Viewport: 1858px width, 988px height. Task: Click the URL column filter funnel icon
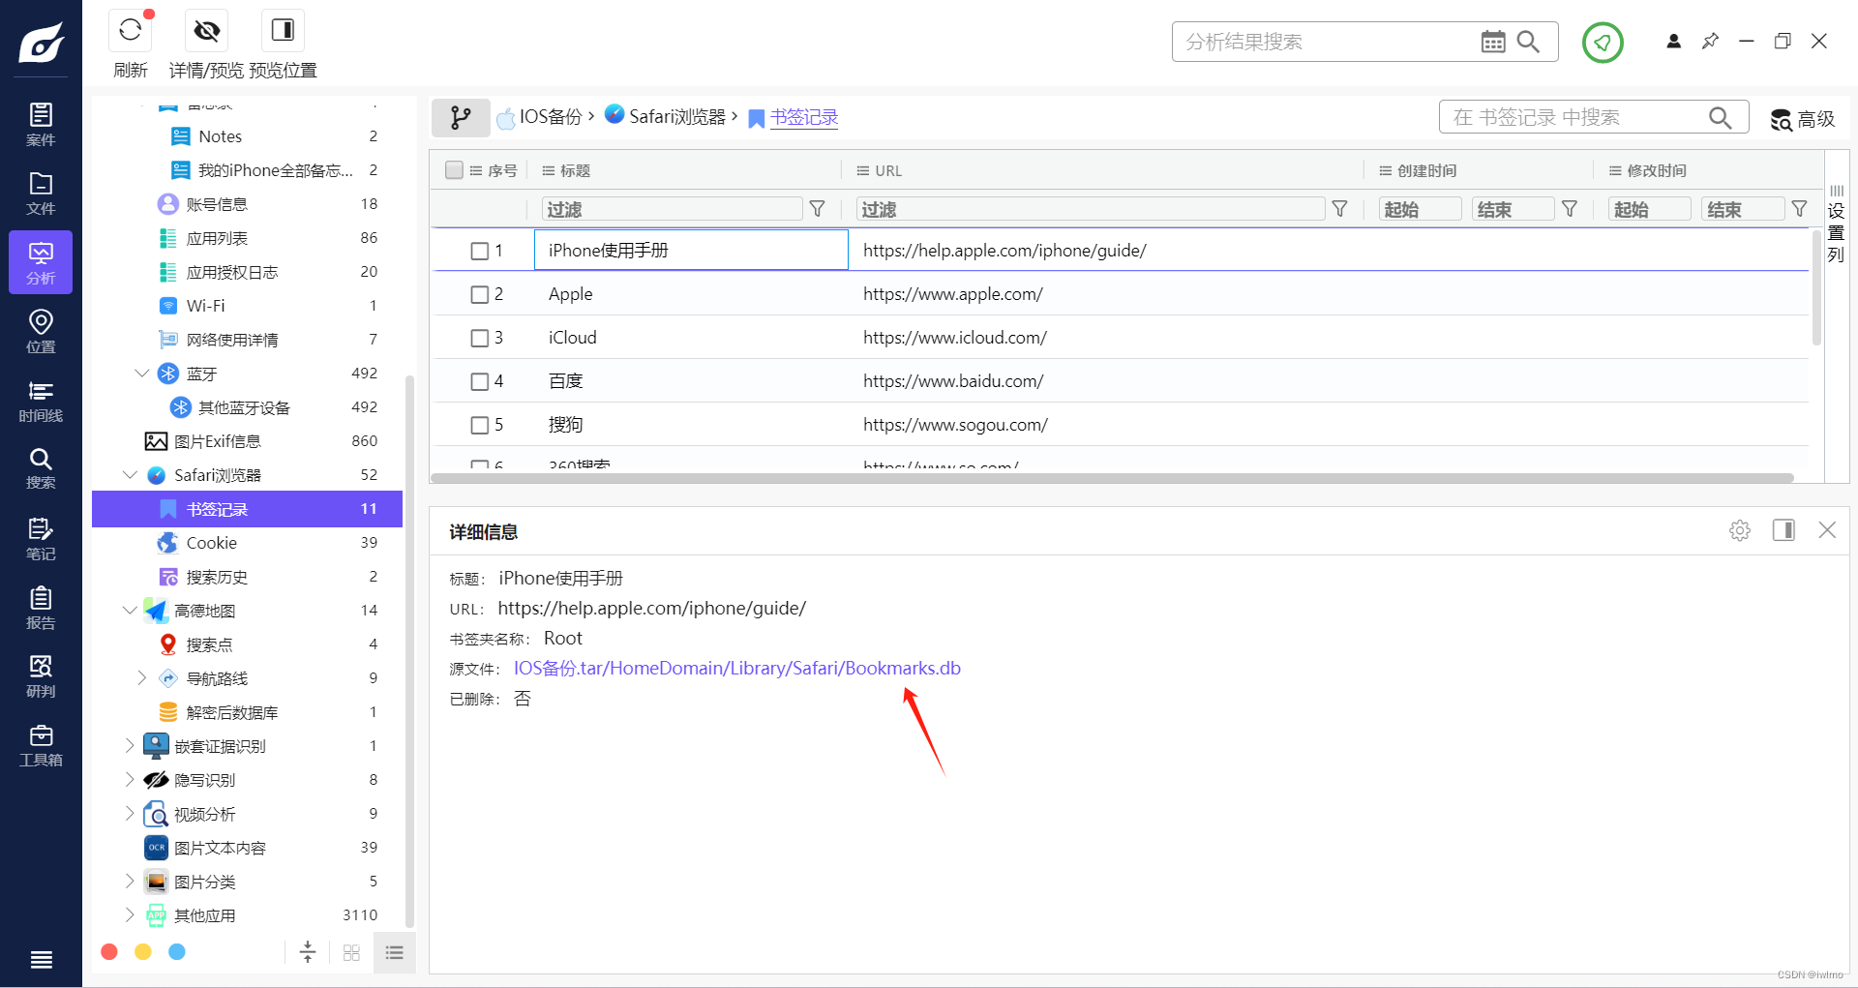(1340, 209)
